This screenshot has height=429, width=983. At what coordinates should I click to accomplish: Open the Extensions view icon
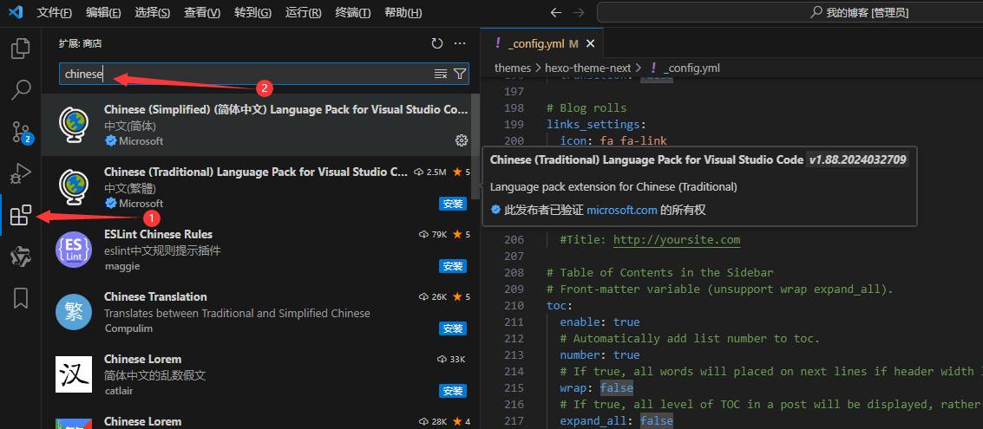21,215
